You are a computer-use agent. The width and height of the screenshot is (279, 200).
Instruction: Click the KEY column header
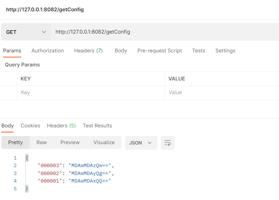(x=26, y=79)
